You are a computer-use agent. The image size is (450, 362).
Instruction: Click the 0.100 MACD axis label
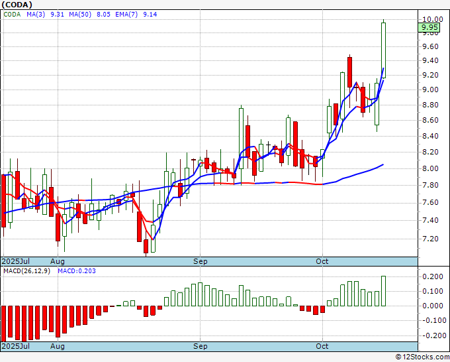(x=433, y=291)
